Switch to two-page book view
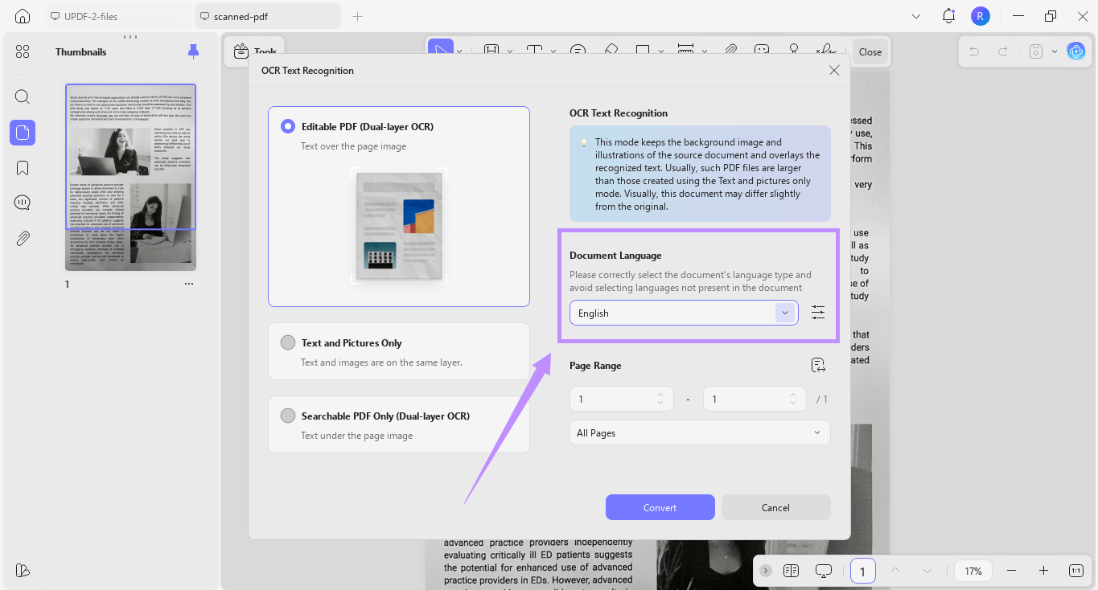 pos(791,571)
